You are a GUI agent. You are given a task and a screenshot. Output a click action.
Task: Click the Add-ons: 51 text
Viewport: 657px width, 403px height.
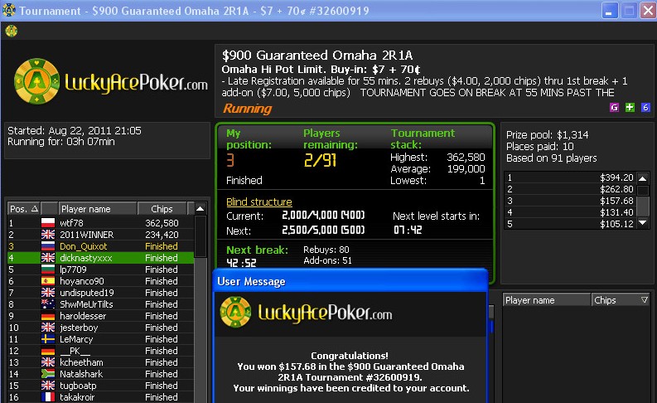[327, 260]
